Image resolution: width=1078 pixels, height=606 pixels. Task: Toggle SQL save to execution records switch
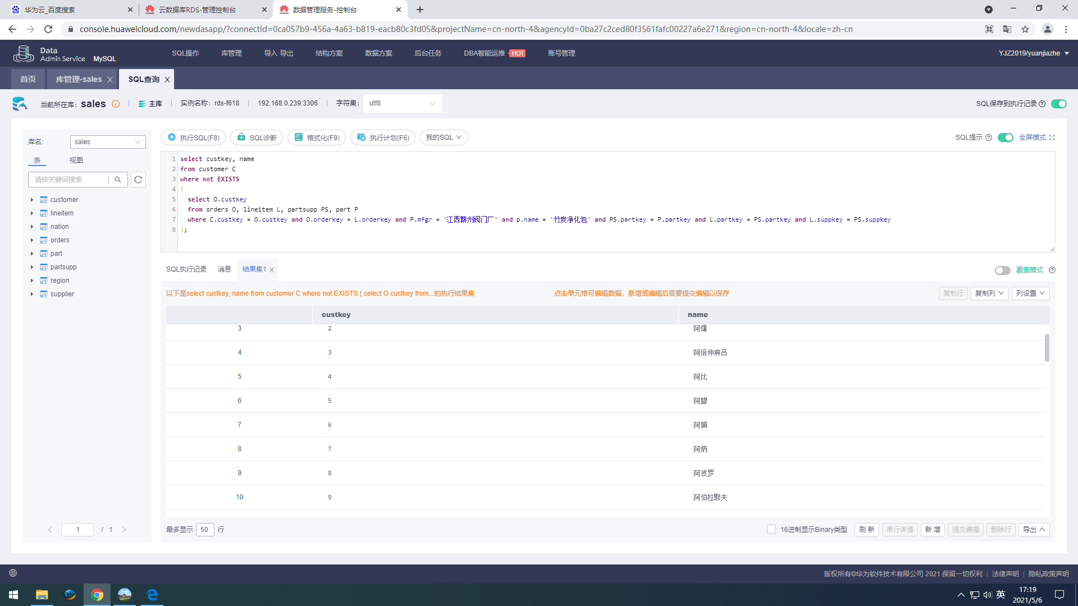(x=1058, y=104)
